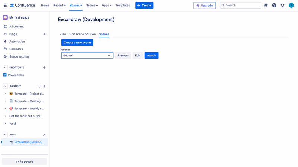Viewport: 298px width, 167px height.
Task: Open the settings gear icon
Action: coord(283,5)
